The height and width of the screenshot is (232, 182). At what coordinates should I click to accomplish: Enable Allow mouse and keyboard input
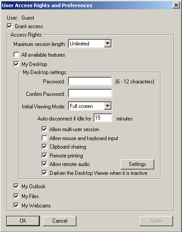point(44,138)
